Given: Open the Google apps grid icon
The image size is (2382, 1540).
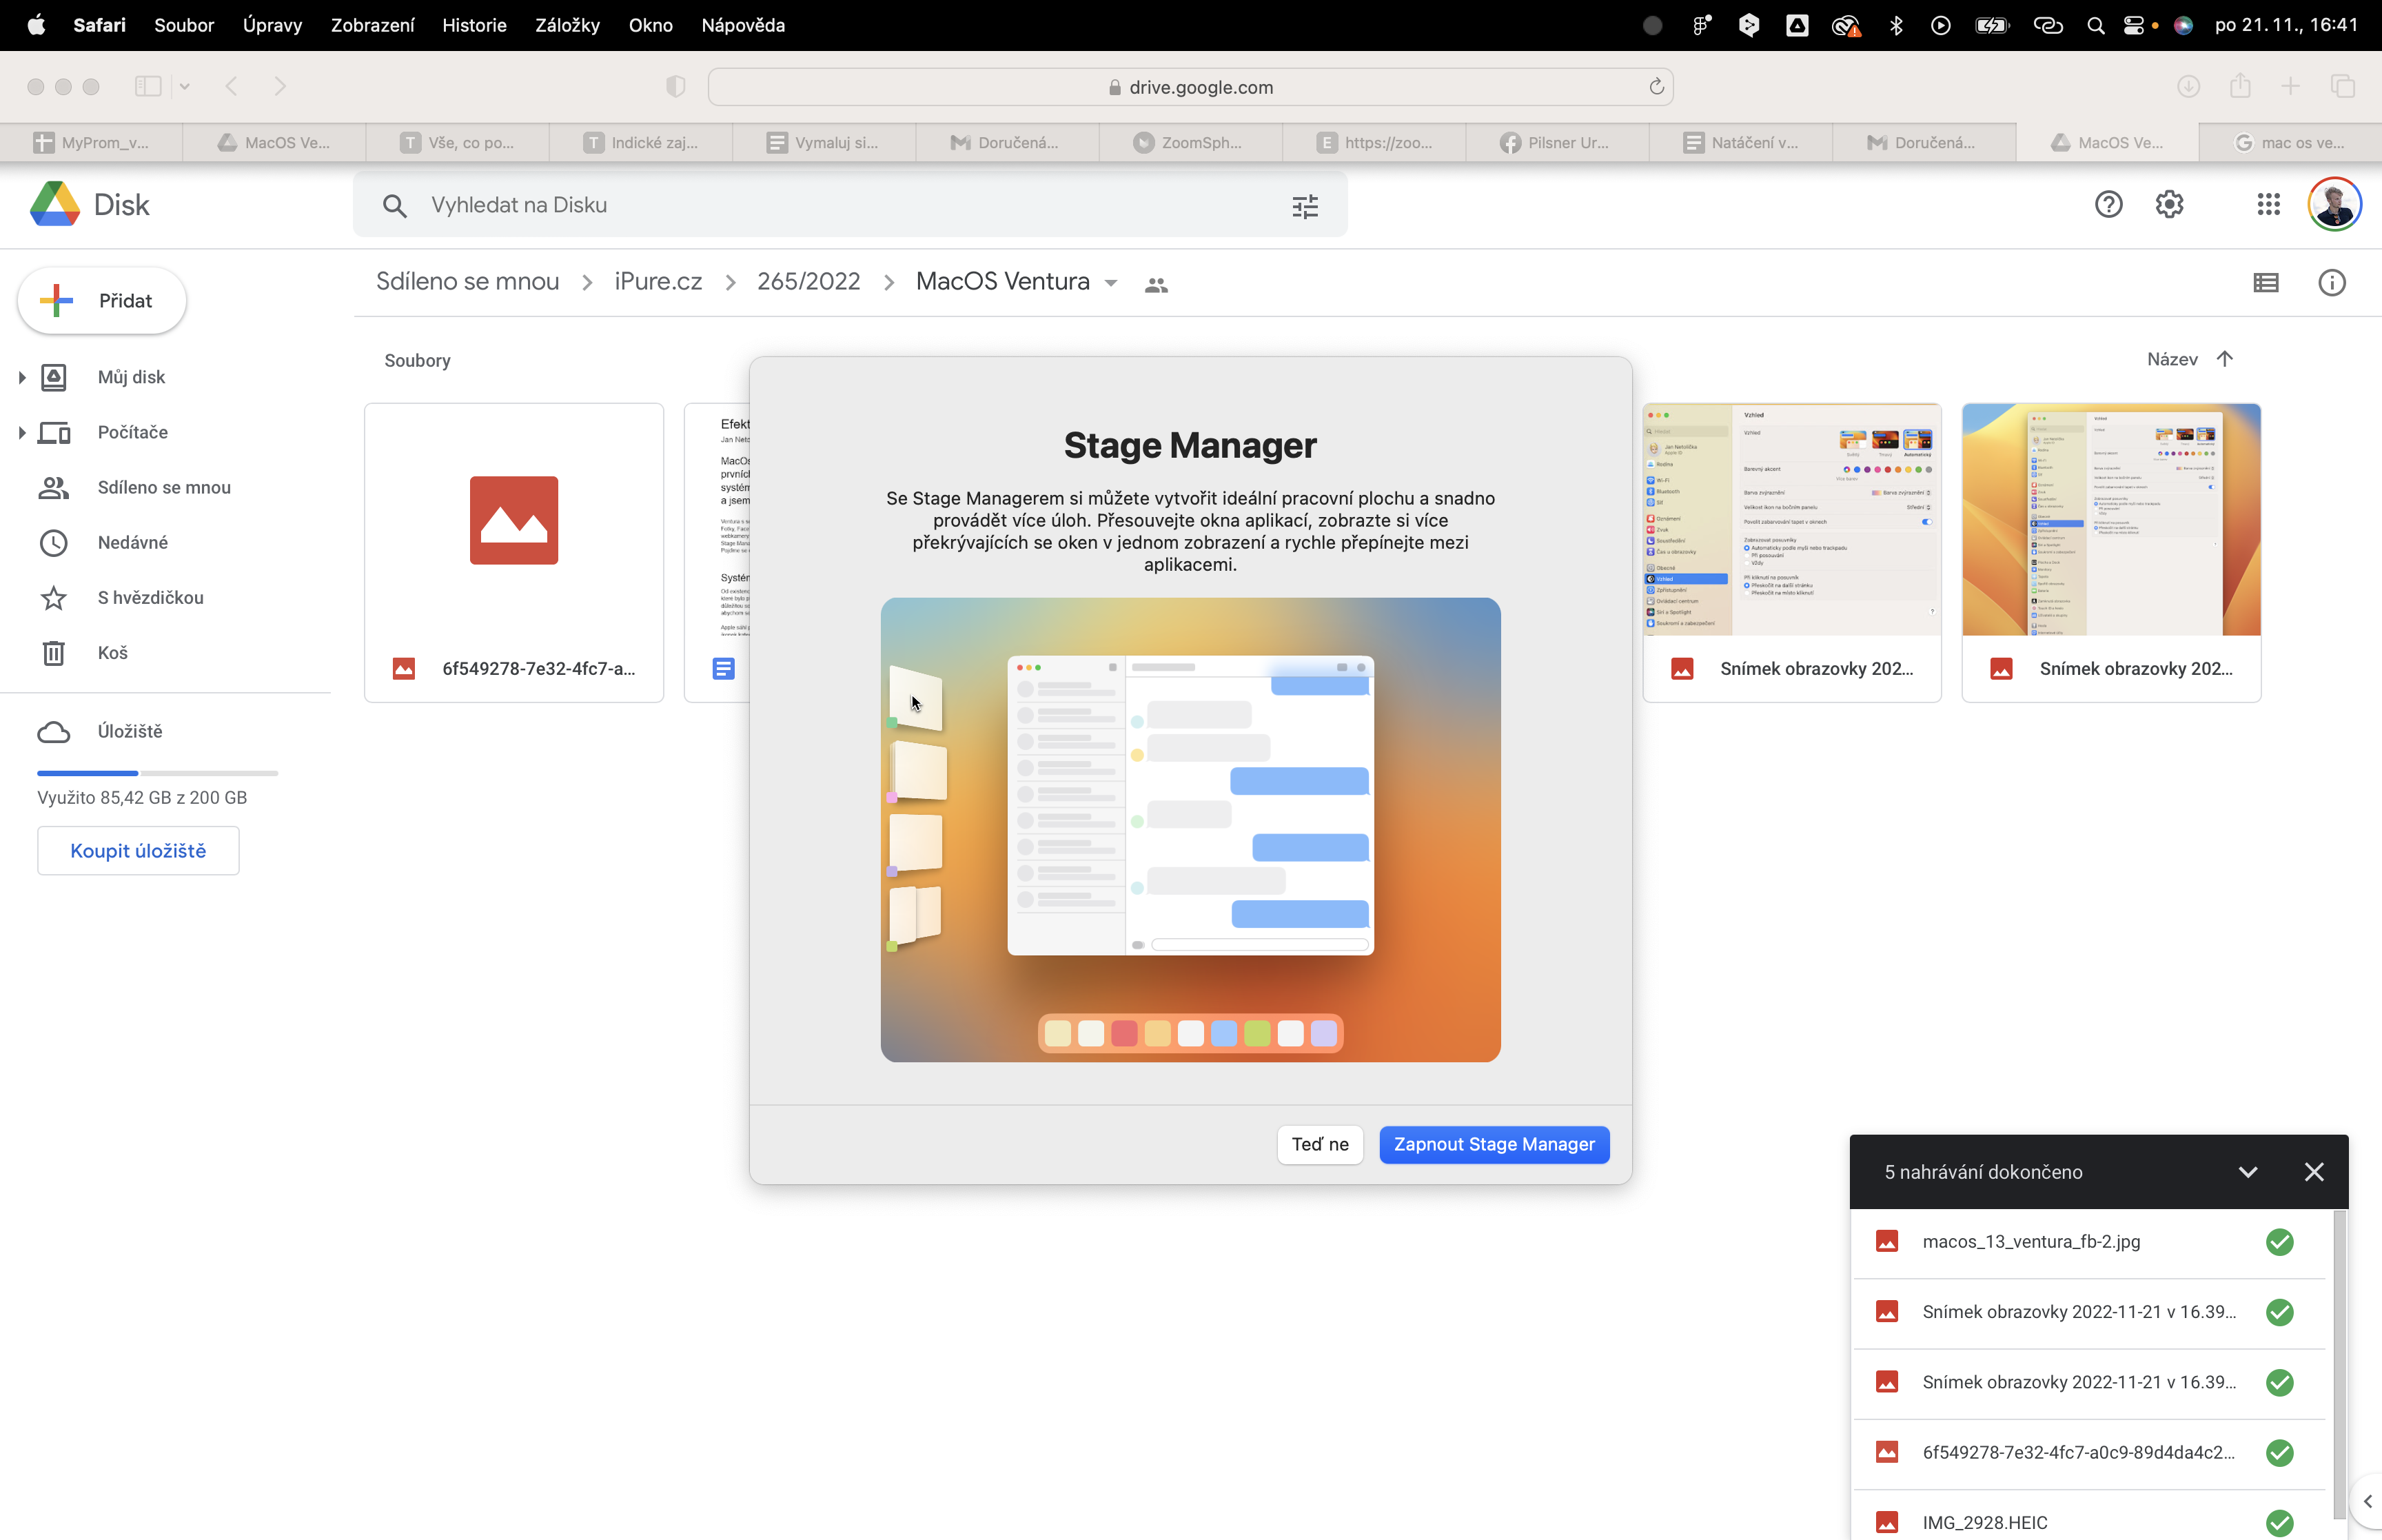Looking at the screenshot, I should click(x=2268, y=205).
